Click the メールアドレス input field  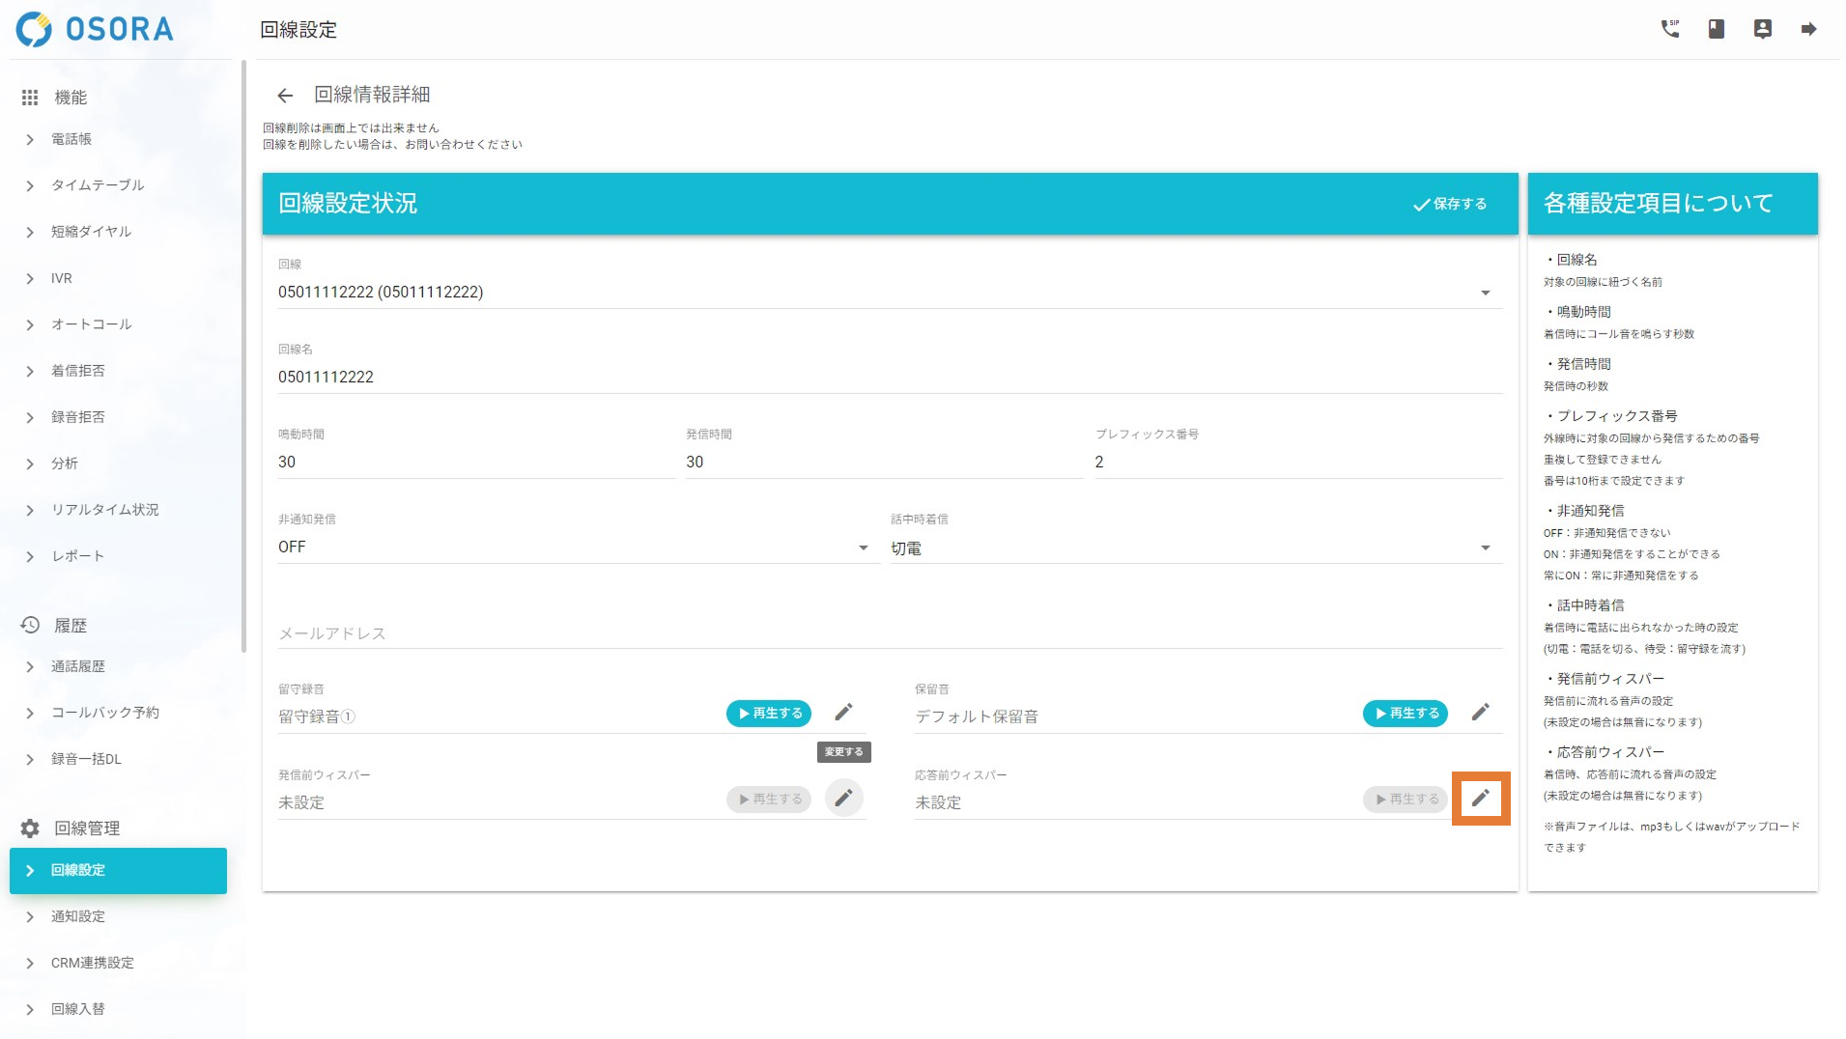point(889,633)
